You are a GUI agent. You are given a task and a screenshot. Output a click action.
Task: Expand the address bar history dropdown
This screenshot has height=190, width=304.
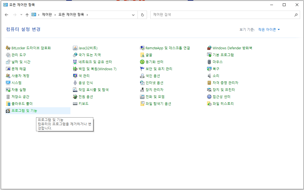tap(133, 15)
